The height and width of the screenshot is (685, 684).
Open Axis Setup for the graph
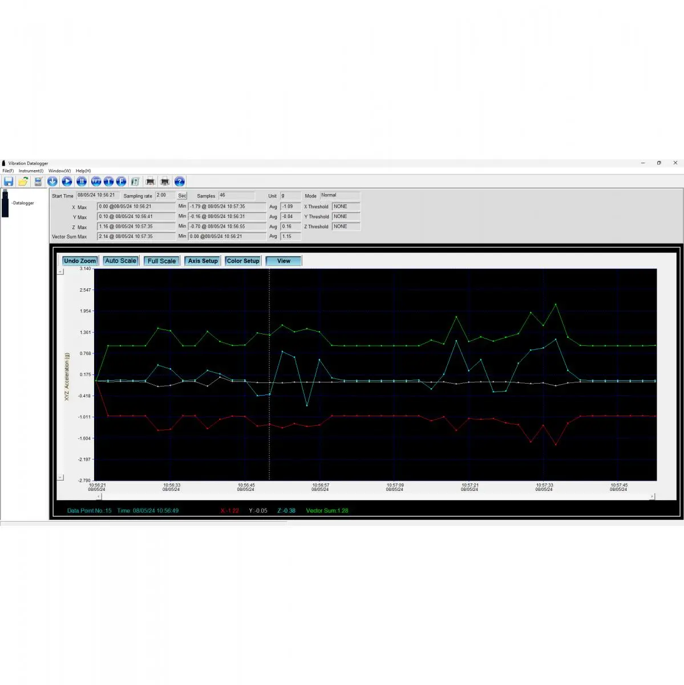tap(203, 261)
